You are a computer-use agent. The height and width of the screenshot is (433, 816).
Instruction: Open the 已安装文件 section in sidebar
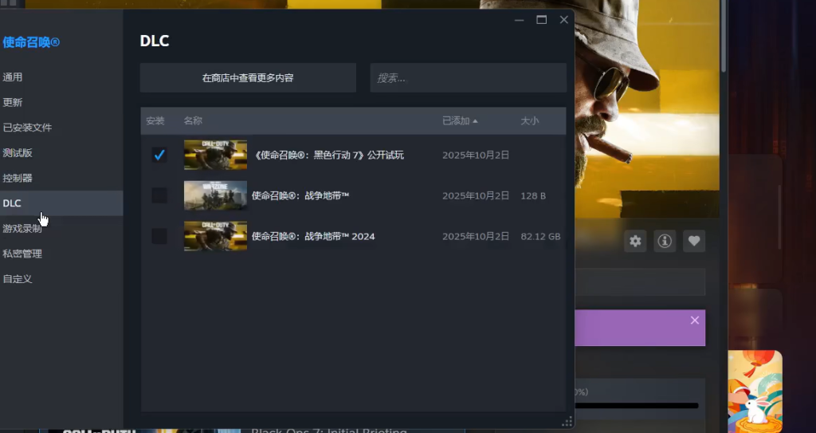tap(27, 128)
